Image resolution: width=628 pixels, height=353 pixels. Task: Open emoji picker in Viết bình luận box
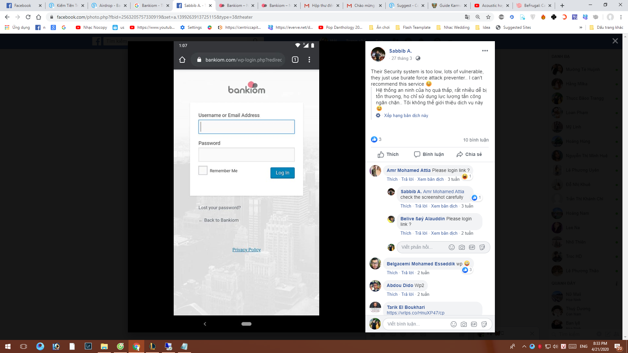click(453, 324)
